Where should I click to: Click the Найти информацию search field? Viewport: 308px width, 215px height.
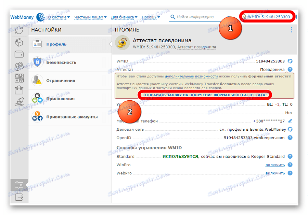coord(201,17)
